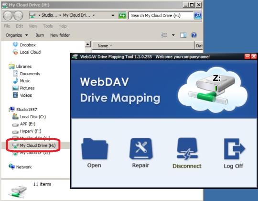Click the Libraries folder icon
The width and height of the screenshot is (258, 201).
coord(11,66)
